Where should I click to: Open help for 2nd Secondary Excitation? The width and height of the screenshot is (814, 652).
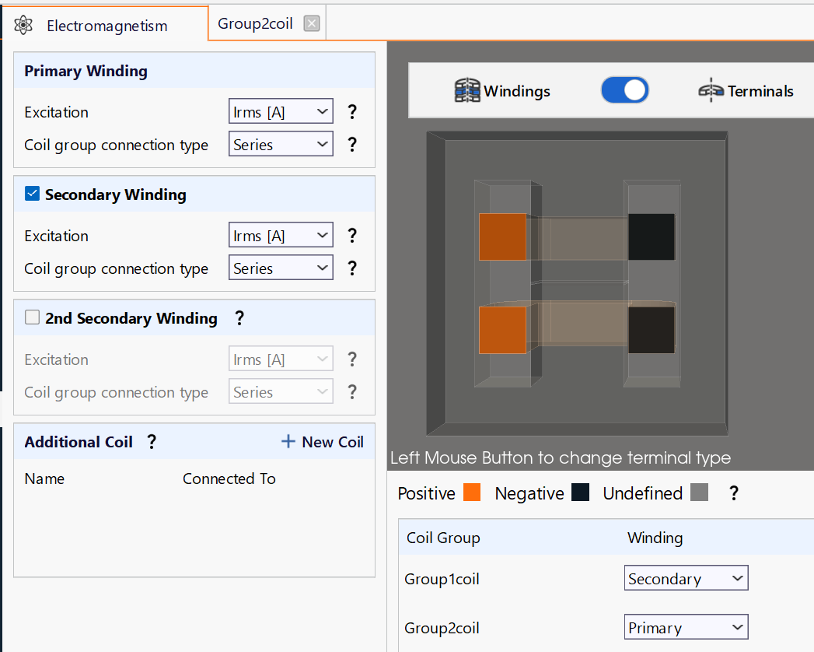[x=352, y=359]
